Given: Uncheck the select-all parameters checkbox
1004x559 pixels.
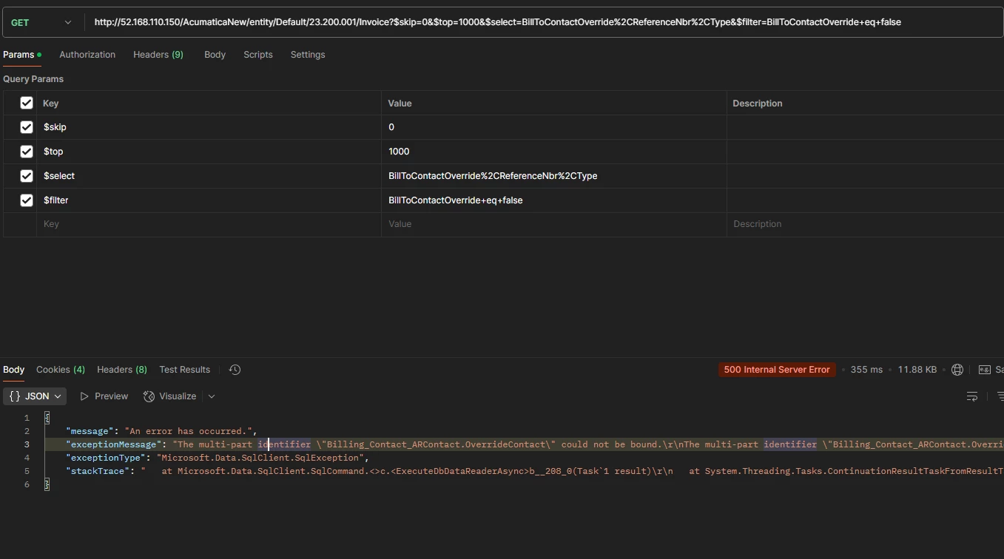Looking at the screenshot, I should tap(26, 103).
